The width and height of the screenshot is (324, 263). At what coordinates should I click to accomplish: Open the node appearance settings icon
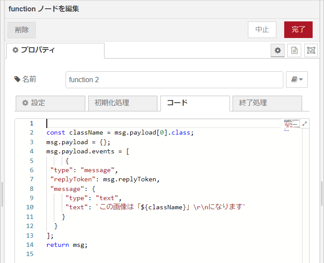click(311, 50)
